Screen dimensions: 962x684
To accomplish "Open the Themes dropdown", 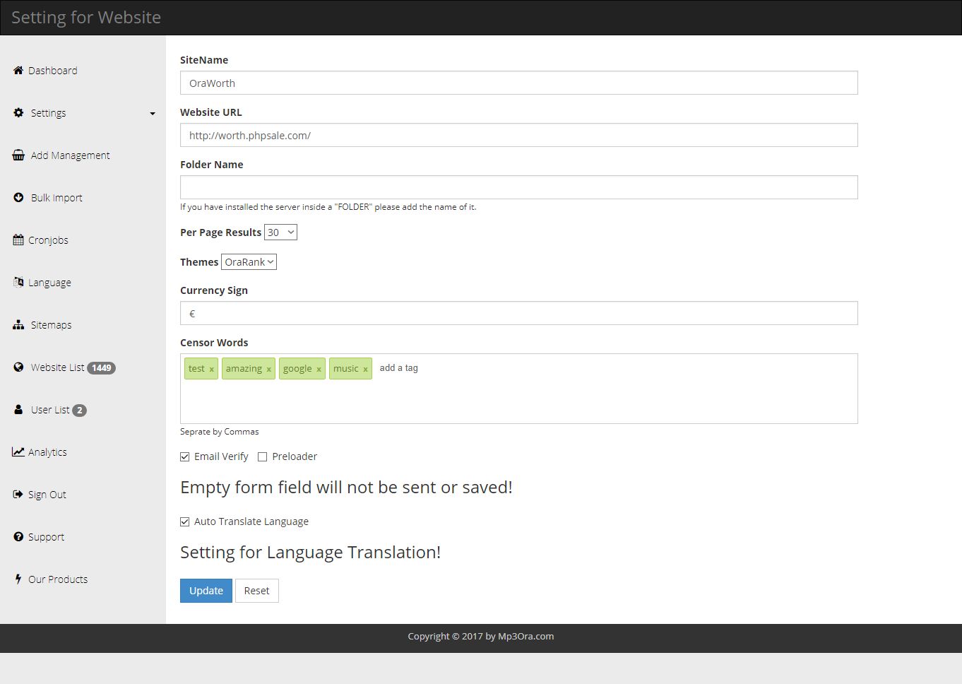I will click(249, 262).
